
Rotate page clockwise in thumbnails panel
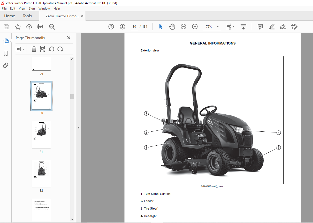(x=60, y=49)
